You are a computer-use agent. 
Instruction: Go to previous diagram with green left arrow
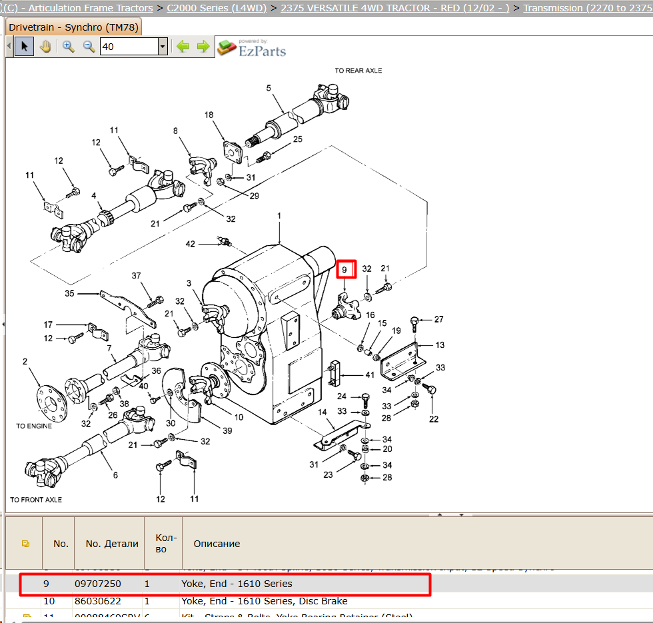point(183,46)
